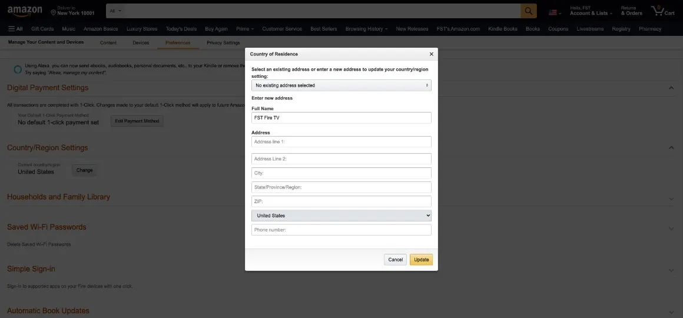
Task: Collapse Country/Region Settings section
Action: pyautogui.click(x=671, y=148)
